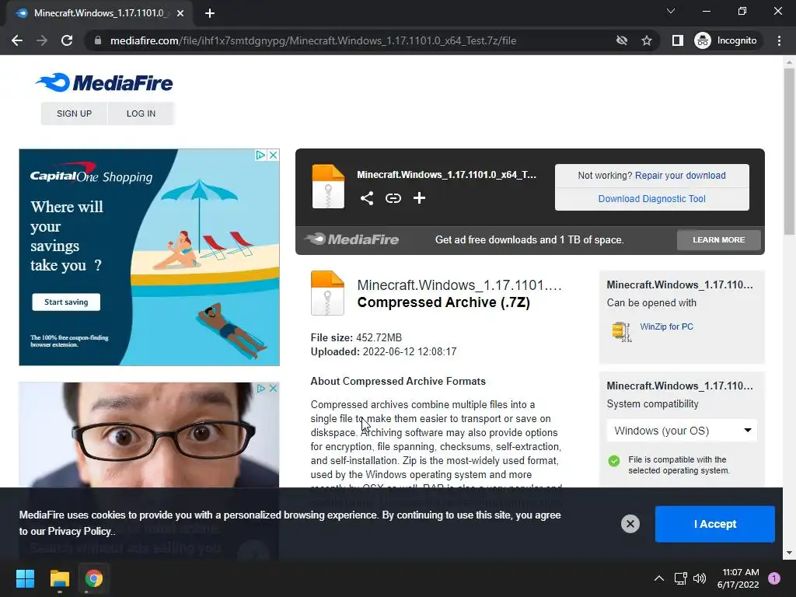Click the Uploaded: 2022-06-12 12:08:17 text
The image size is (796, 597).
[383, 352]
